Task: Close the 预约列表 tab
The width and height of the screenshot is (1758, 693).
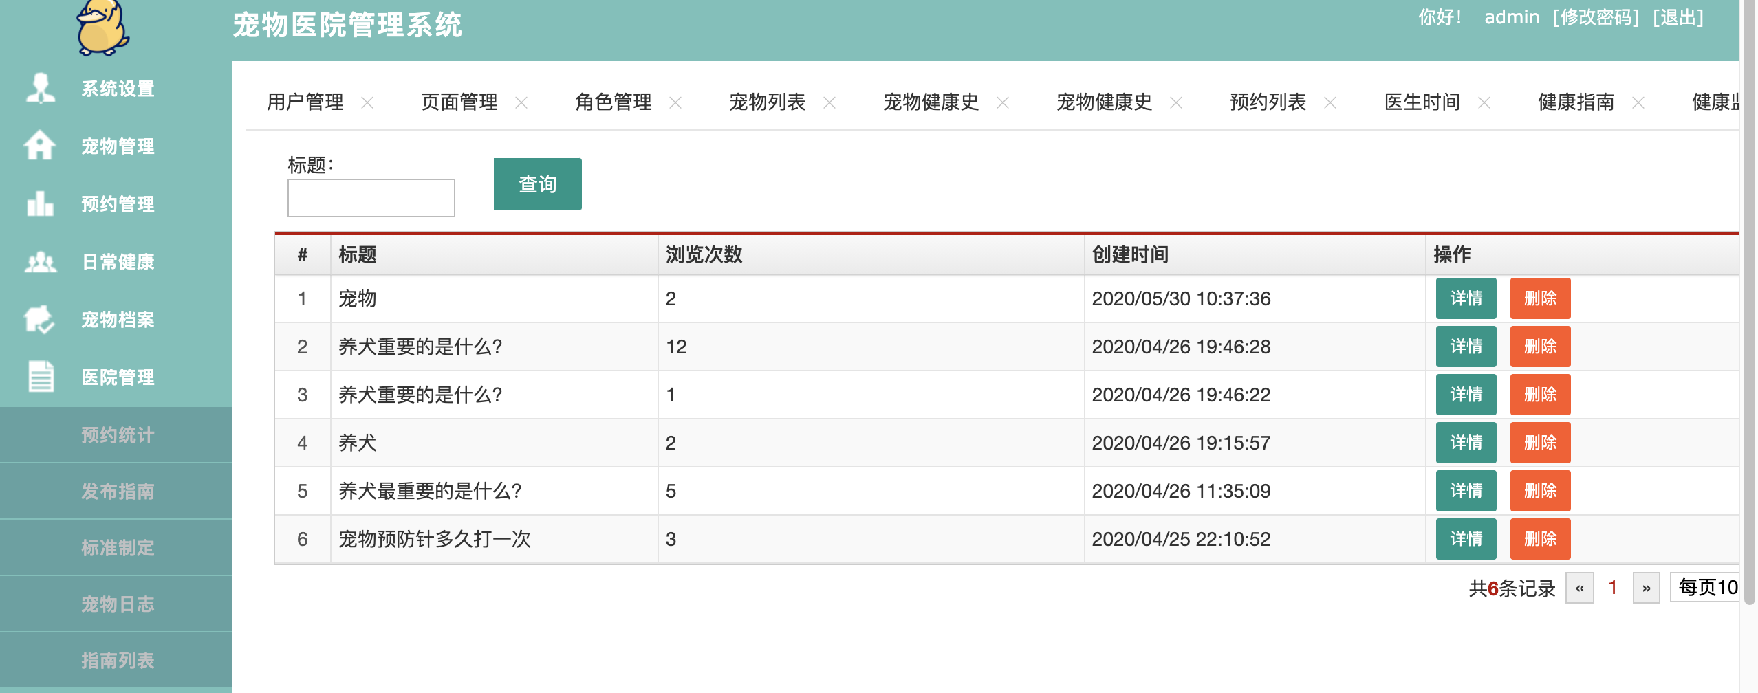Action: 1330,102
